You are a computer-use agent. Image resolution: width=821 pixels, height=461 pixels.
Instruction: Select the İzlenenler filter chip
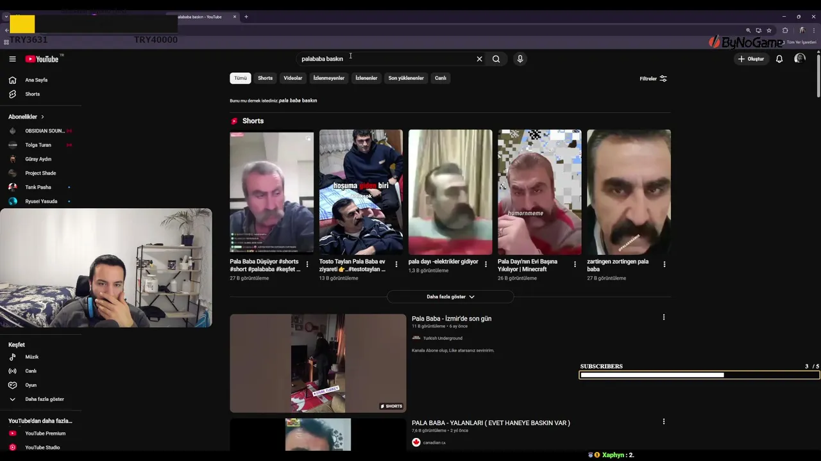(366, 78)
